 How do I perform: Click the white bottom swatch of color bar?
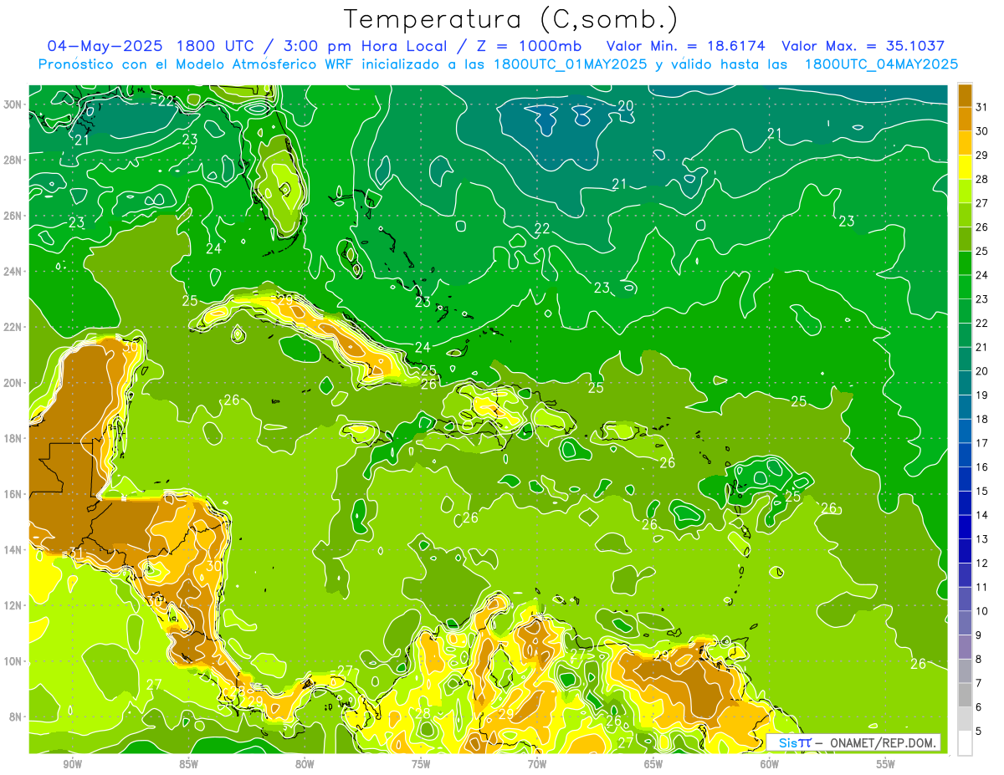[x=965, y=743]
